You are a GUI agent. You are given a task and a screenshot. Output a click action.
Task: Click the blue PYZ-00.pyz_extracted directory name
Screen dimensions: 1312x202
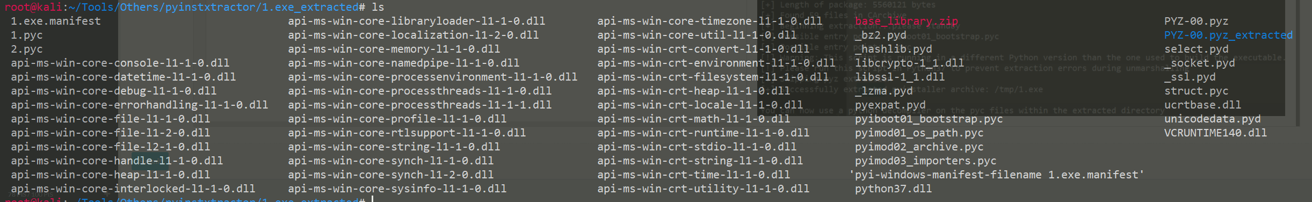click(x=1228, y=35)
